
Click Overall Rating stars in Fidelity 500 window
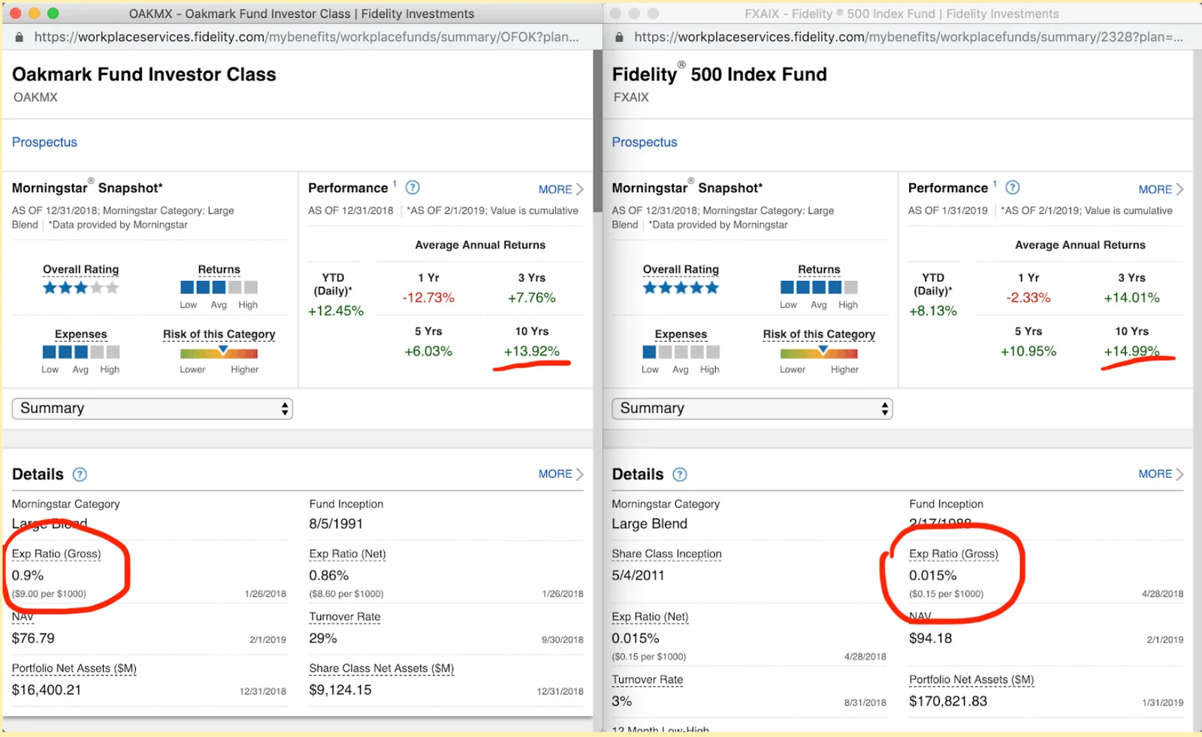pos(681,288)
